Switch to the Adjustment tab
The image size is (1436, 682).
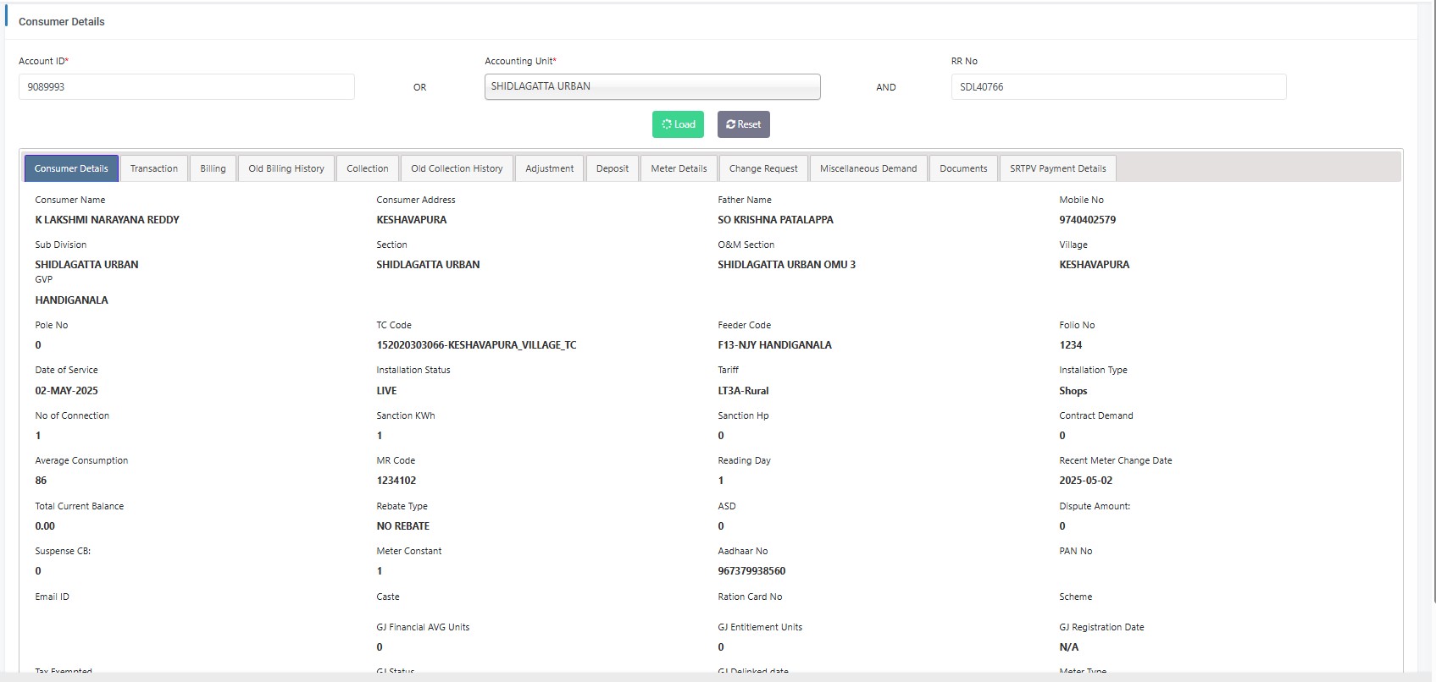coord(549,168)
